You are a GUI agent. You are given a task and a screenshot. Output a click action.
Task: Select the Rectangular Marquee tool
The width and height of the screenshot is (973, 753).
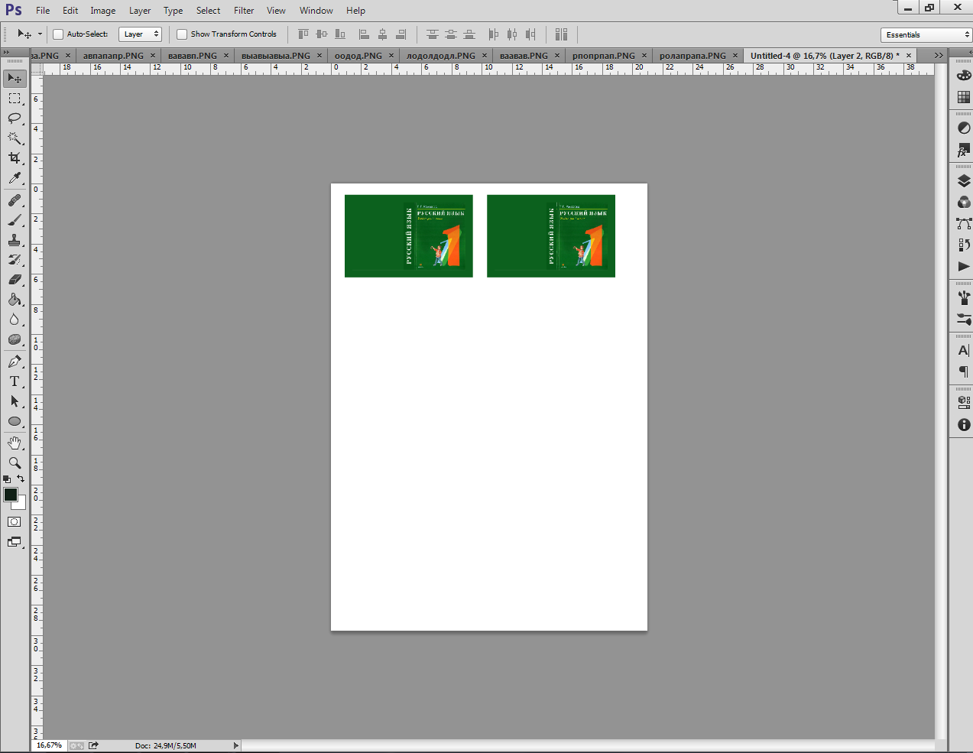pos(15,99)
